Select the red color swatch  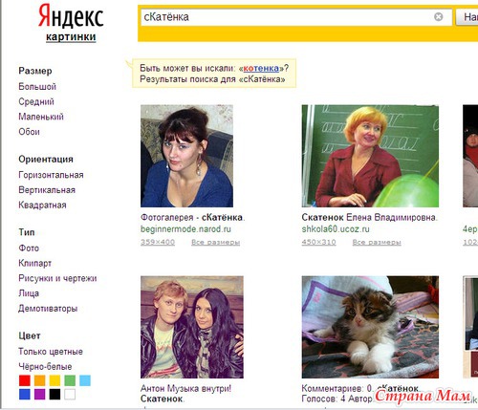(25, 380)
